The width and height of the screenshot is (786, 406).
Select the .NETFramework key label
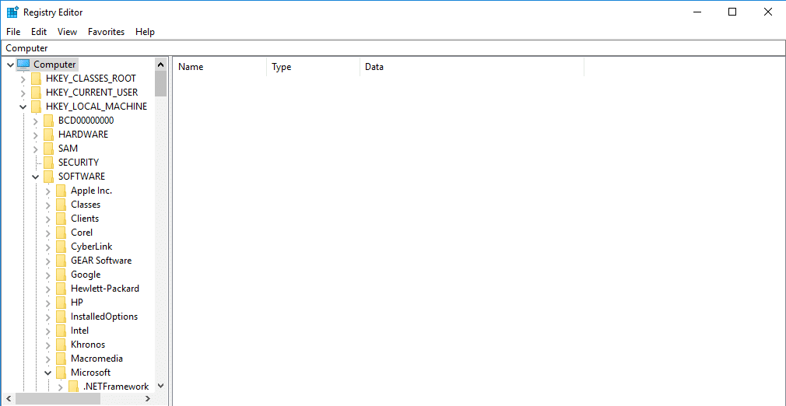point(116,387)
